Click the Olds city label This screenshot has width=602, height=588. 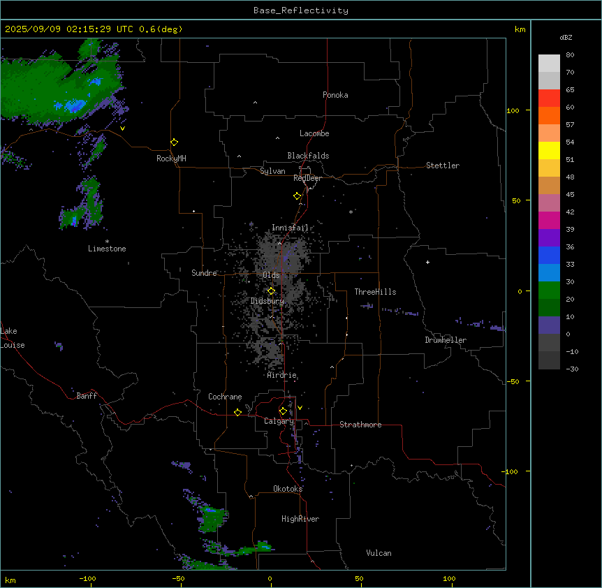coord(271,275)
